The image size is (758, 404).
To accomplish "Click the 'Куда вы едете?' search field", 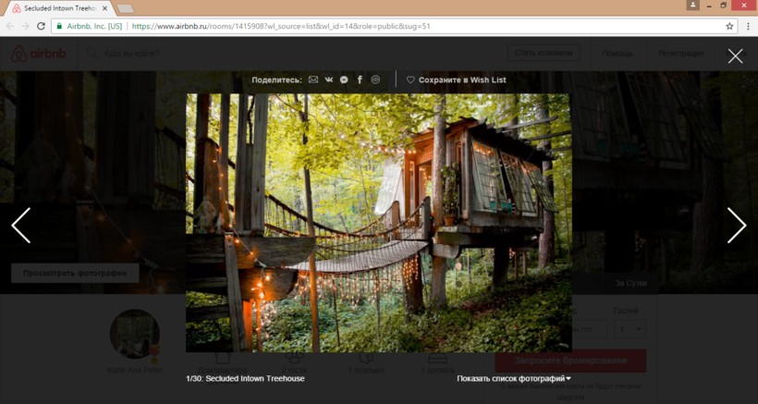I will (x=131, y=54).
